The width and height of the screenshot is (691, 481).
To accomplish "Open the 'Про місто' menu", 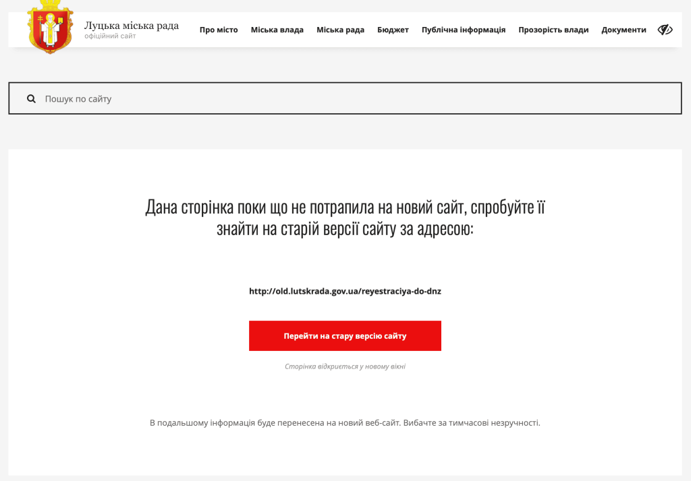I will coord(219,30).
